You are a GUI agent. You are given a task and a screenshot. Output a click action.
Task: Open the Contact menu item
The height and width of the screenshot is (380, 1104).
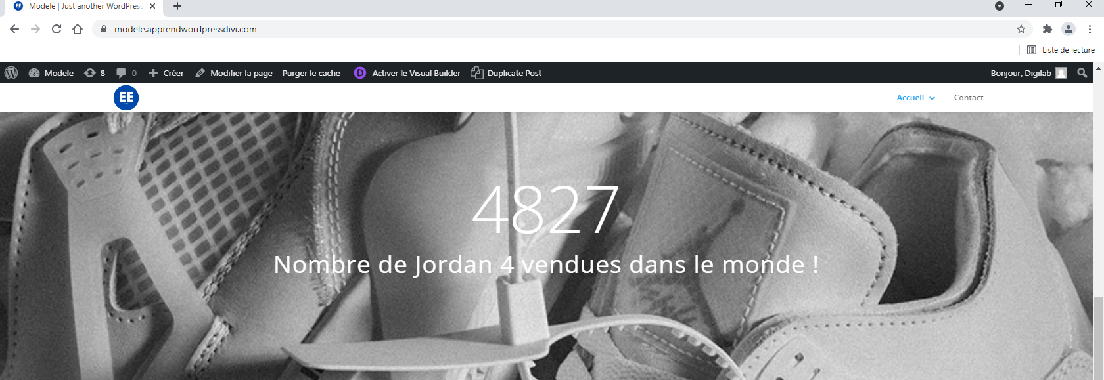969,98
